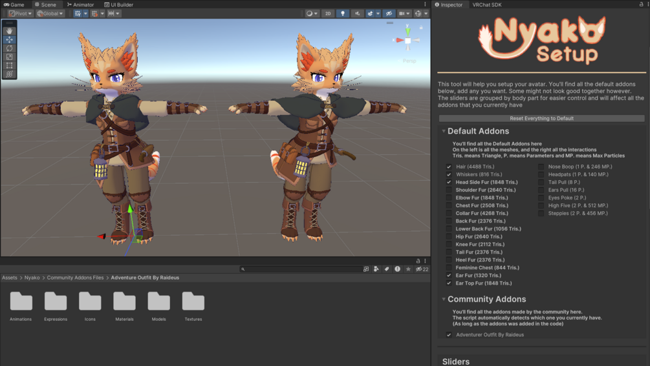Switch to the Animator tab

[x=80, y=5]
